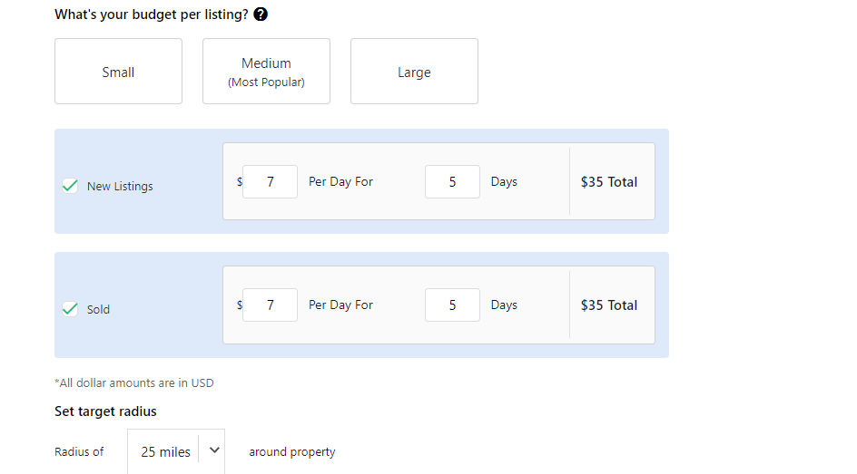This screenshot has width=857, height=474.
Task: Click the budget per listing question heading
Action: (x=152, y=15)
